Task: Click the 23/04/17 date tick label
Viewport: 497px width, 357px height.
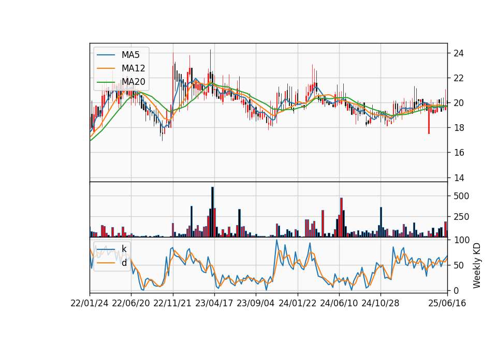Action: 214,303
